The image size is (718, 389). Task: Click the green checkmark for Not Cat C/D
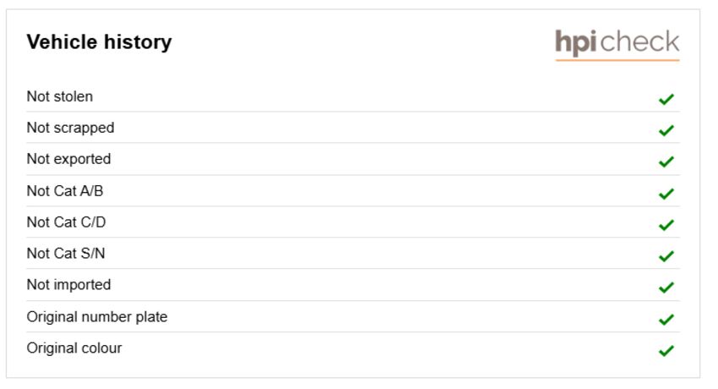click(666, 224)
